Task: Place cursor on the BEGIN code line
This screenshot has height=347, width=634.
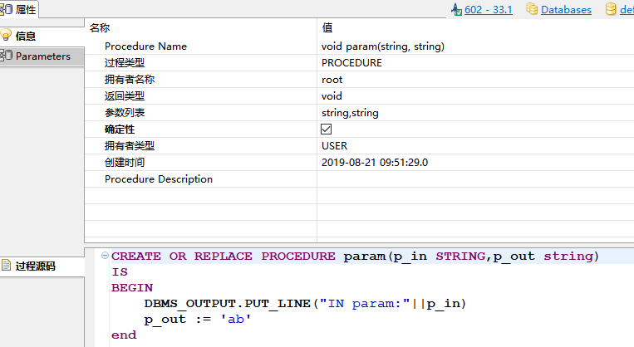Action: click(x=131, y=287)
